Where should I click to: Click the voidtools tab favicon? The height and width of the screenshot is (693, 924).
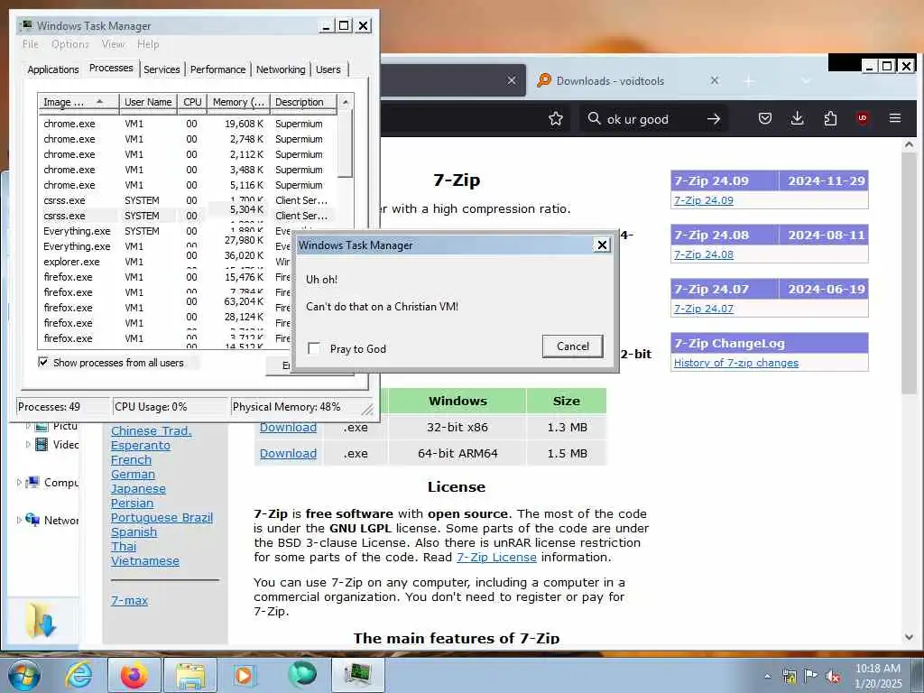(544, 80)
